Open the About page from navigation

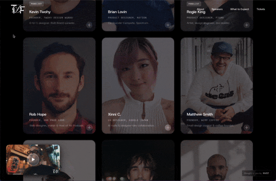point(200,9)
